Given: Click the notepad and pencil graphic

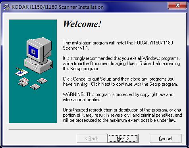Looking at the screenshot, I should (22, 72).
